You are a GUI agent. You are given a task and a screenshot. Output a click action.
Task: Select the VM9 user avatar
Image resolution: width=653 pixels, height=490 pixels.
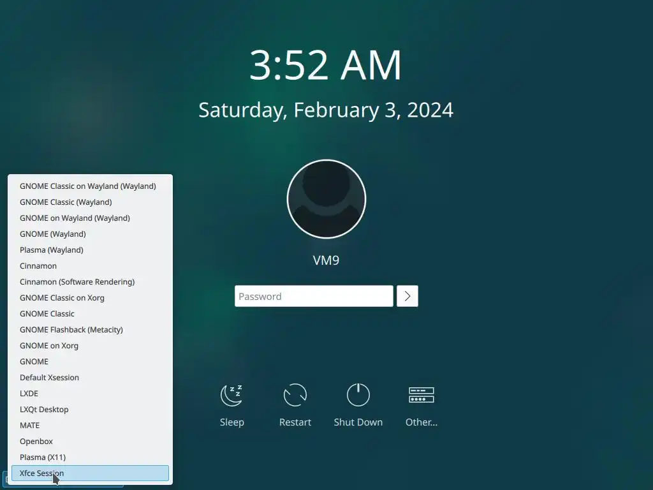(x=326, y=199)
